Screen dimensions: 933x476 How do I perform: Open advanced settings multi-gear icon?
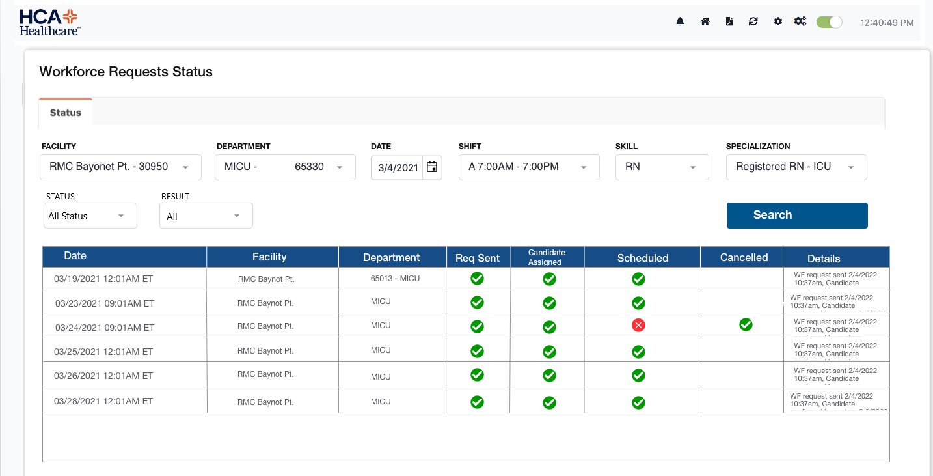click(800, 21)
